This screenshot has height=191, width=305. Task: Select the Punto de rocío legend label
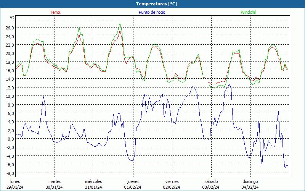(152, 12)
